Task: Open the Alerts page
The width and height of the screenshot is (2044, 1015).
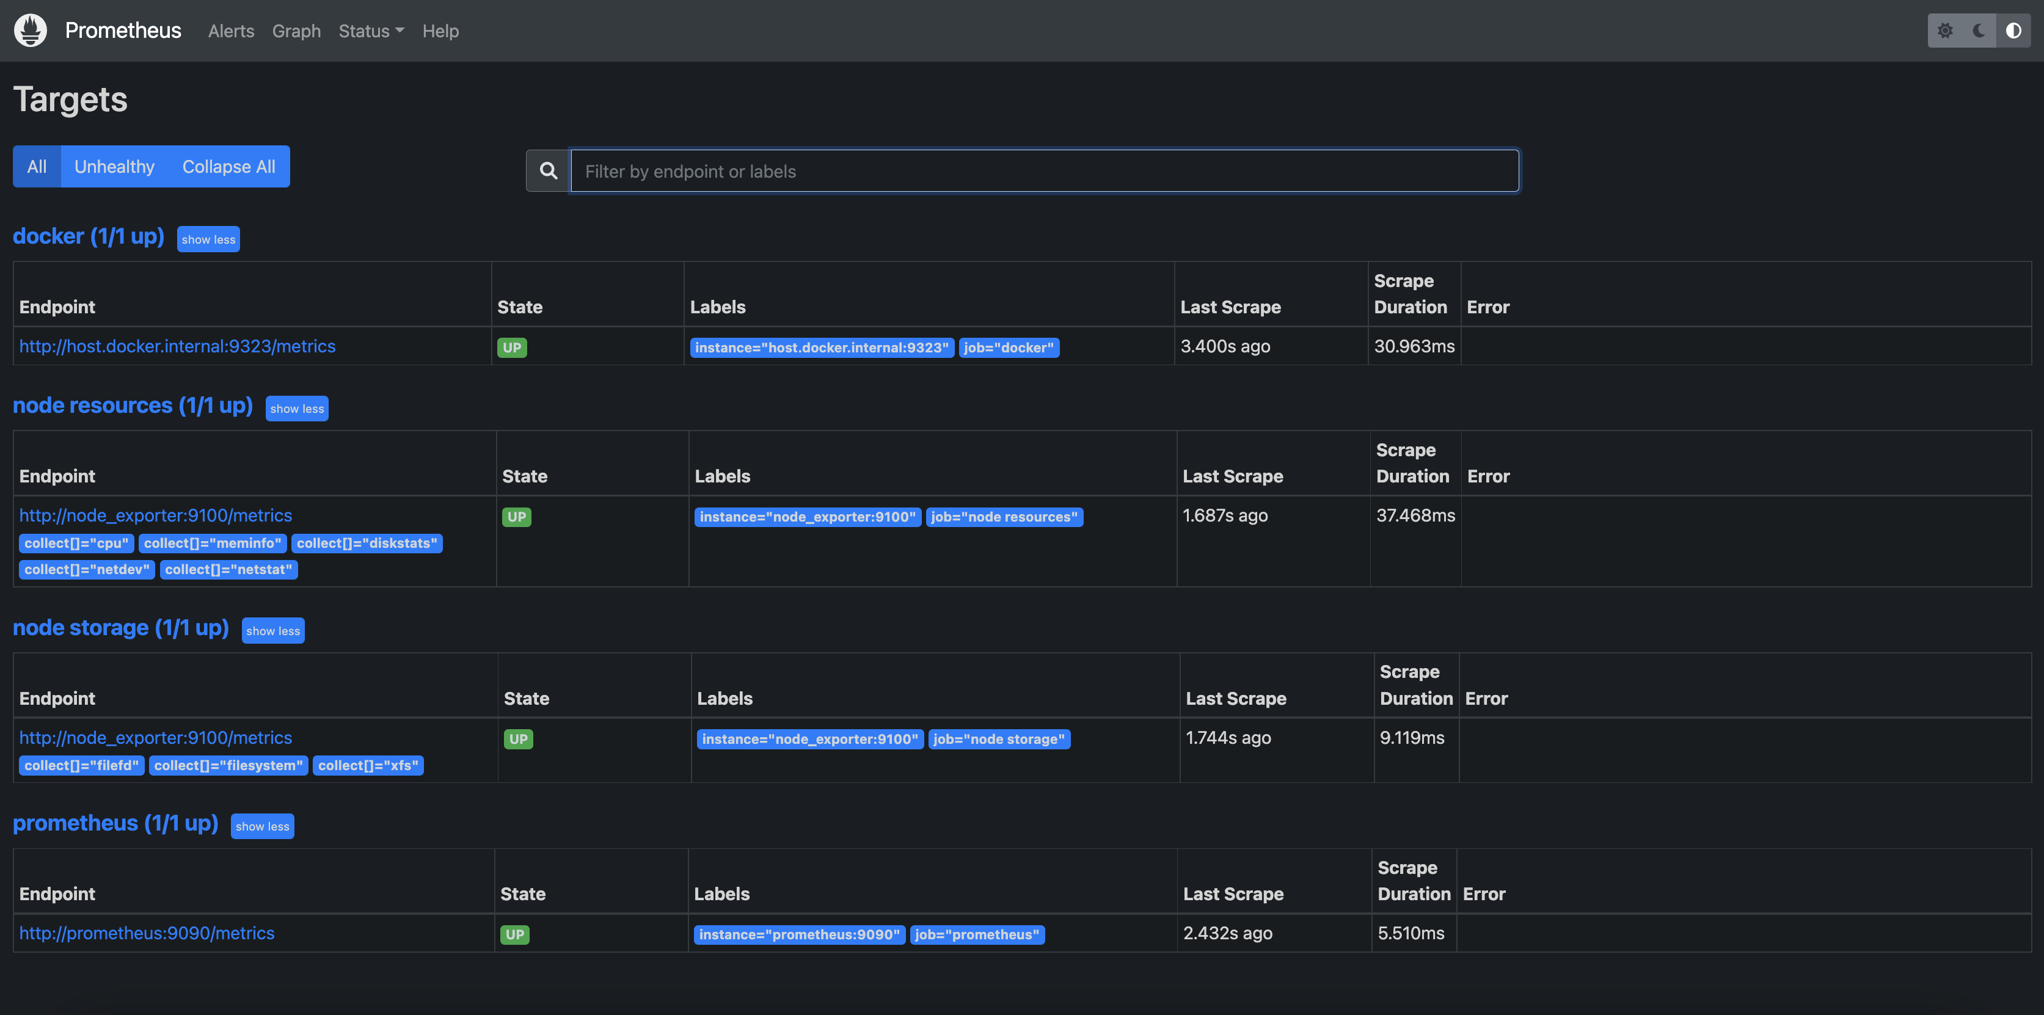Action: coord(231,31)
